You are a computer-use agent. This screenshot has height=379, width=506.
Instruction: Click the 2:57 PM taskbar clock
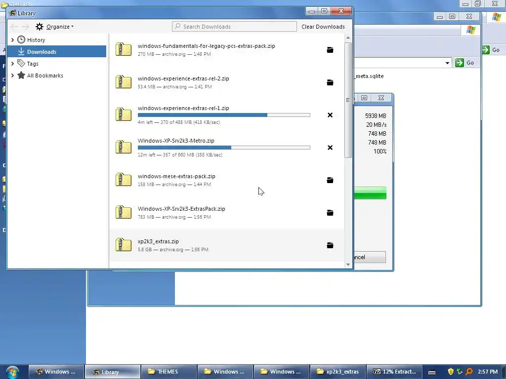coord(488,372)
